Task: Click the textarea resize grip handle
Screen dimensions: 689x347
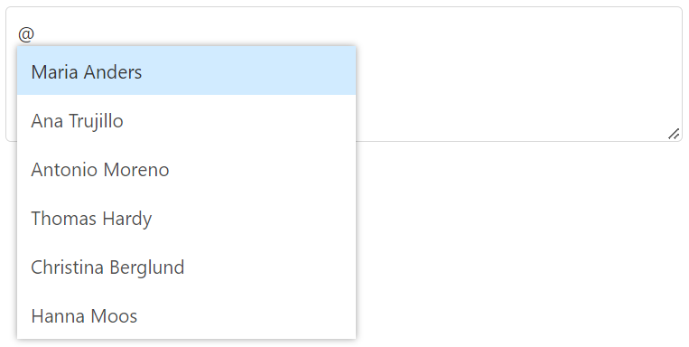Action: click(674, 134)
